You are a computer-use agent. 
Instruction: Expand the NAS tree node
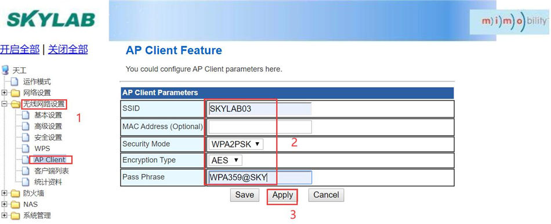4,204
